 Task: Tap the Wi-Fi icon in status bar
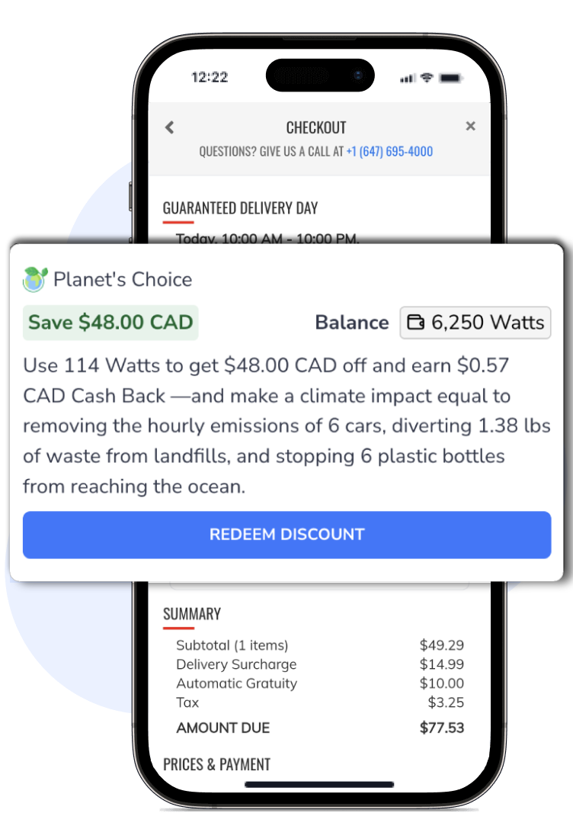[x=427, y=78]
